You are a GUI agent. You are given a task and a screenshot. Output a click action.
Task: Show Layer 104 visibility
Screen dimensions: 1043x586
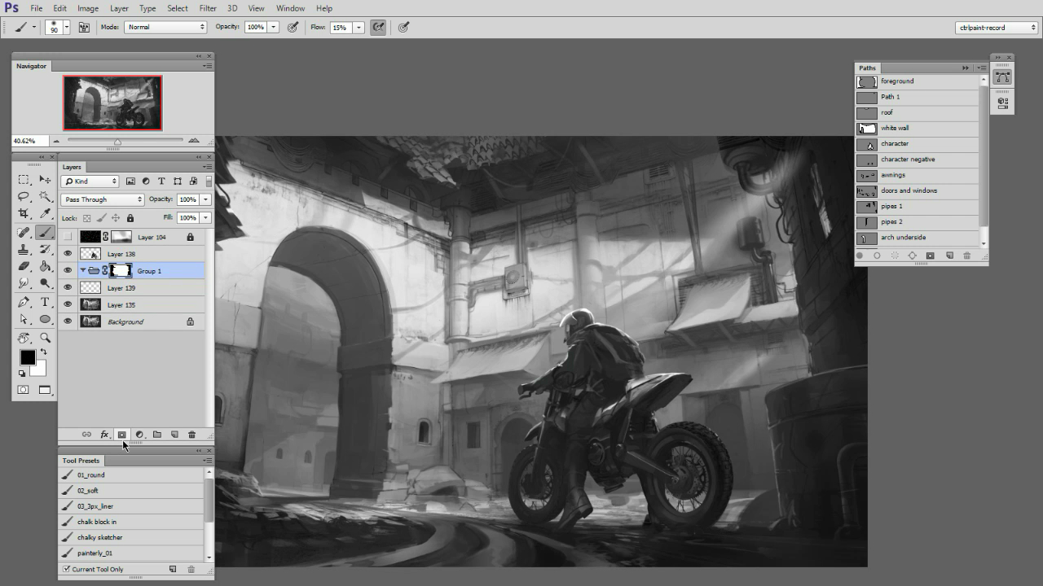click(x=68, y=237)
